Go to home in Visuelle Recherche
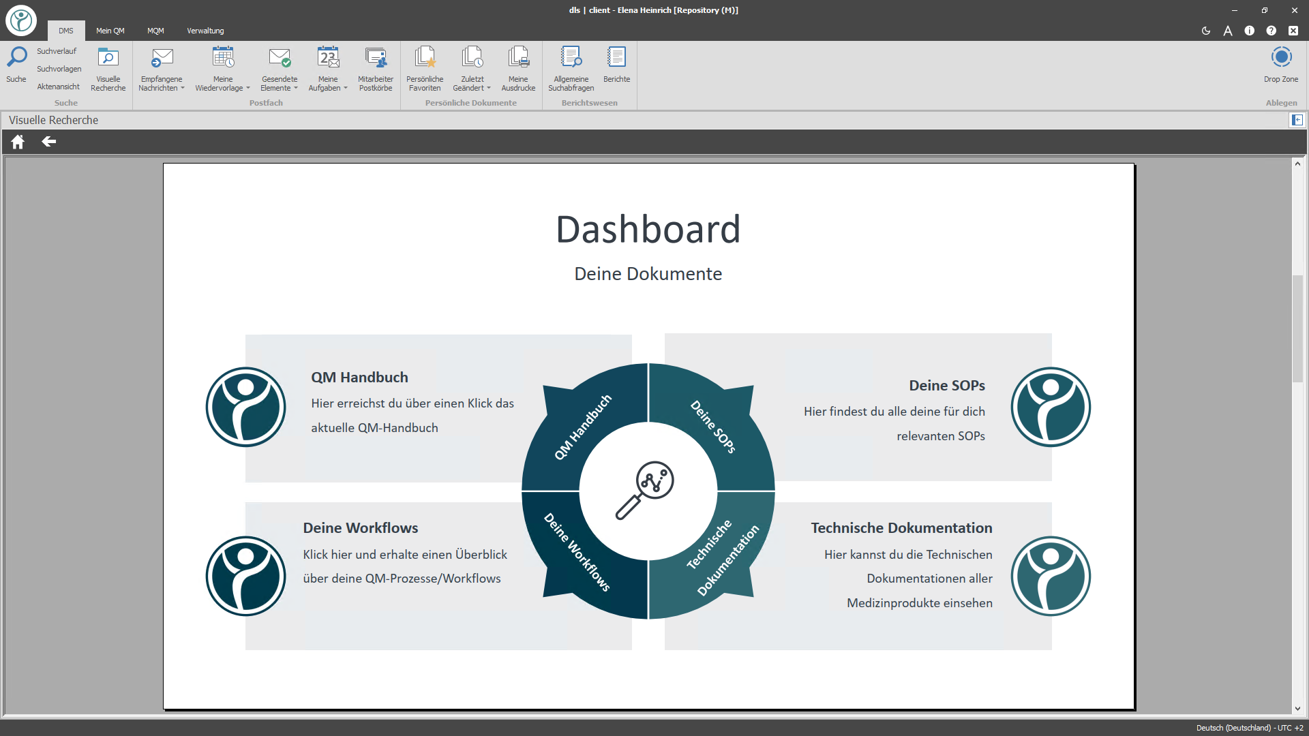1309x736 pixels. tap(18, 142)
